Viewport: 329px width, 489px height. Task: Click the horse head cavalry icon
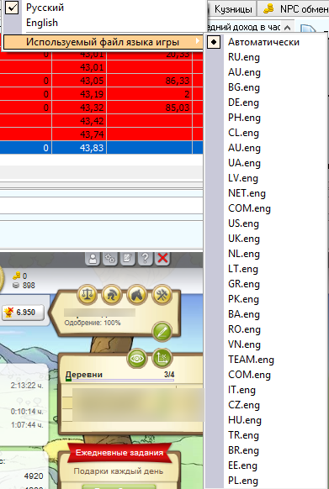pyautogui.click(x=137, y=294)
